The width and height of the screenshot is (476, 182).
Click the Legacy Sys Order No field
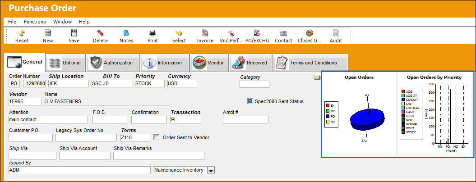coord(86,137)
